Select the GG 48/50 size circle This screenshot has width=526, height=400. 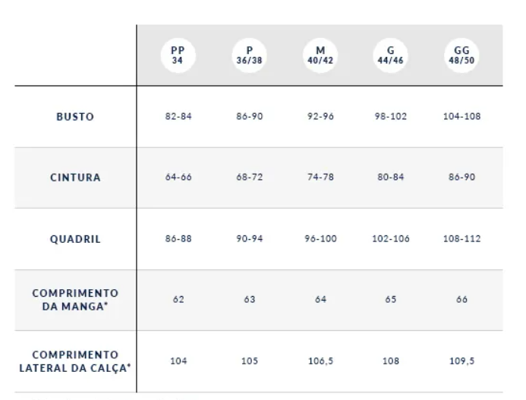[461, 55]
